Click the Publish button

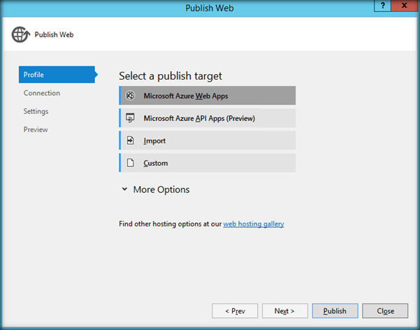335,311
